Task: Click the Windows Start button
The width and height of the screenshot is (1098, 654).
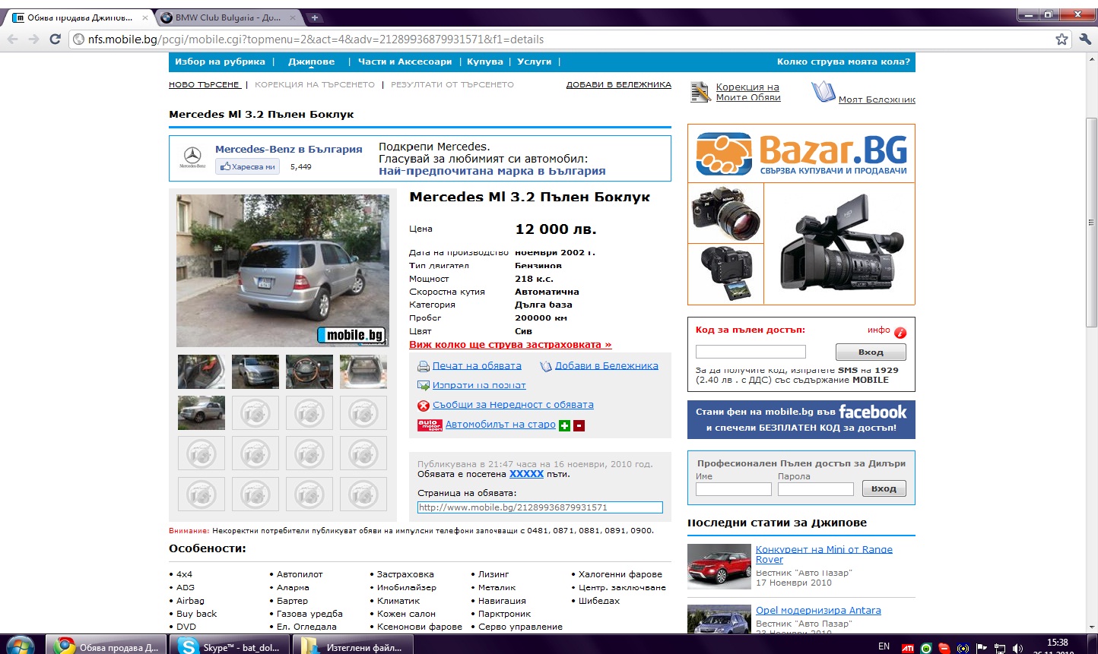Action: tap(21, 646)
